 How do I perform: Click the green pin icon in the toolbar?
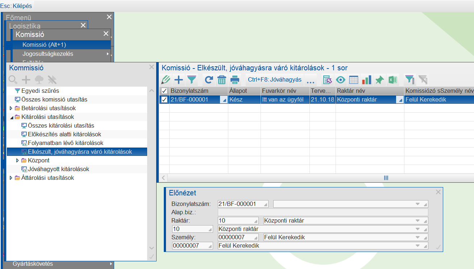pos(379,80)
